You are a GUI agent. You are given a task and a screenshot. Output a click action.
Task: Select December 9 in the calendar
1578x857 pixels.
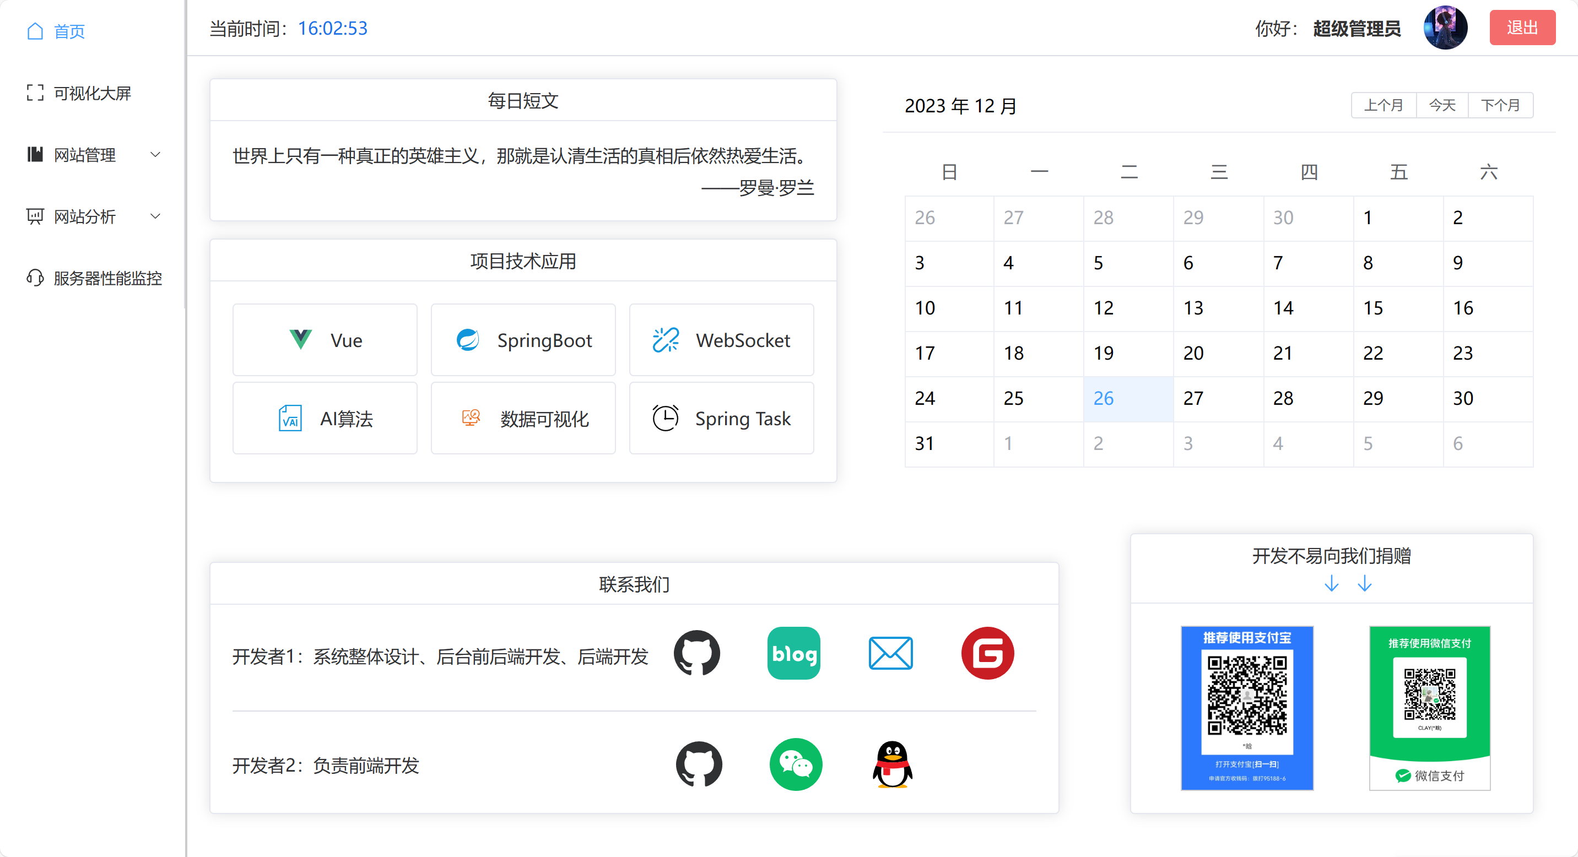[x=1489, y=263]
